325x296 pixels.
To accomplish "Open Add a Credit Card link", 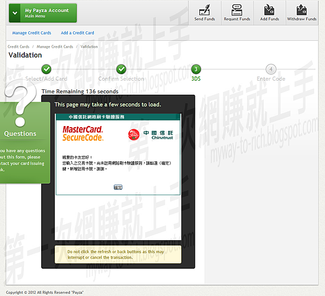I will pos(77,33).
